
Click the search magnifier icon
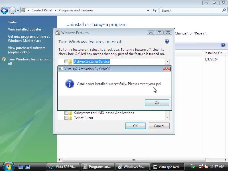(x=224, y=10)
